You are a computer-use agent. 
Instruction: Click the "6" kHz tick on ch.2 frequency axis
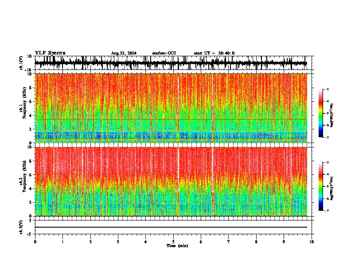pyautogui.click(x=31, y=175)
